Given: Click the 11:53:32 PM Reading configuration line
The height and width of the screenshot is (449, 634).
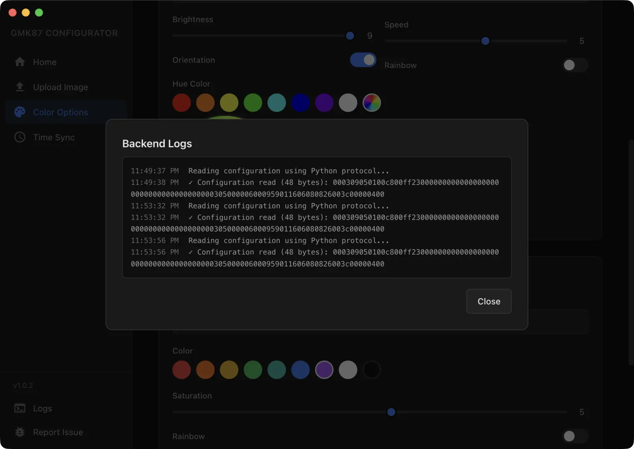Looking at the screenshot, I should click(260, 206).
